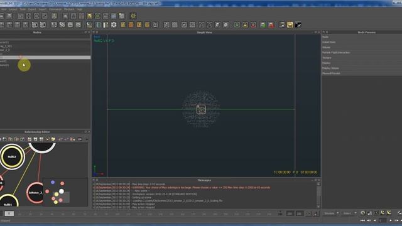The height and width of the screenshot is (226, 402).
Task: Click the Relationship Editor minimap overview thumbnail
Action: 65,192
